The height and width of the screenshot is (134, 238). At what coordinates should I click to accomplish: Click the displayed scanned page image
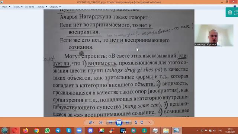coord(119,63)
